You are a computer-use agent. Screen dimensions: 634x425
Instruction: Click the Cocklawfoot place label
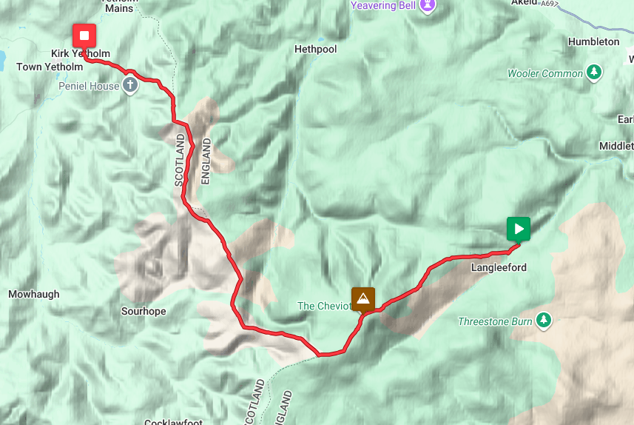tap(173, 422)
